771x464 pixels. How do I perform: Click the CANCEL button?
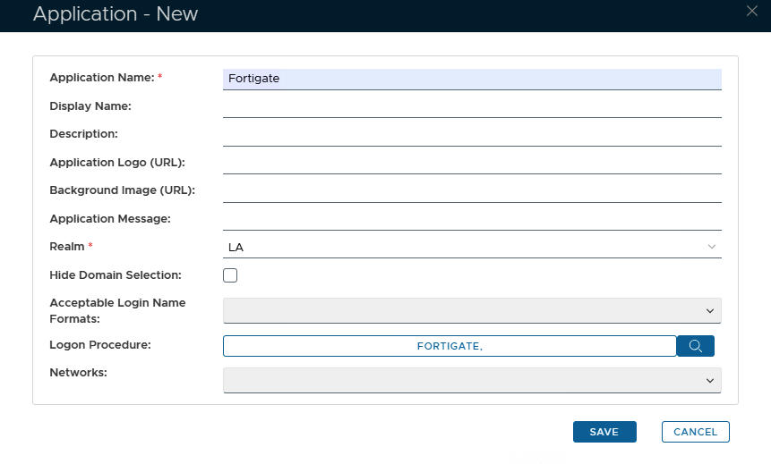[x=695, y=432]
